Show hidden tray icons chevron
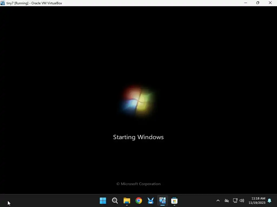Screen dimensions: 277x207 point(218,201)
